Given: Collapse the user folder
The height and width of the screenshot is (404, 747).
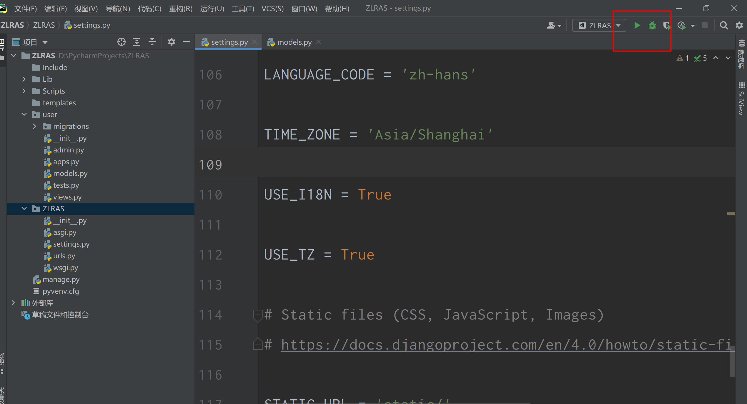Looking at the screenshot, I should pos(24,114).
